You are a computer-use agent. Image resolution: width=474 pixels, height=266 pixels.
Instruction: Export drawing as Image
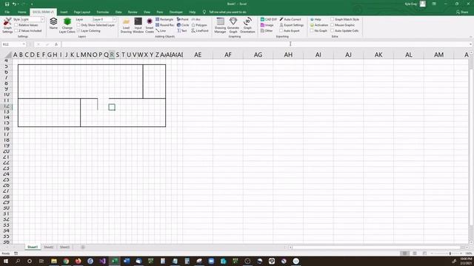coord(267,25)
